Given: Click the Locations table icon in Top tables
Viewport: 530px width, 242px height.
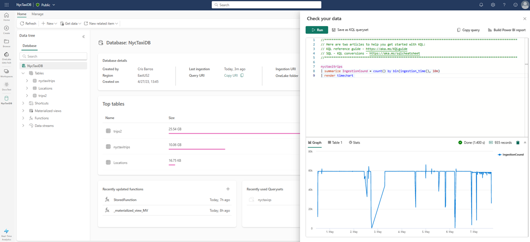Looking at the screenshot, I should [x=108, y=163].
